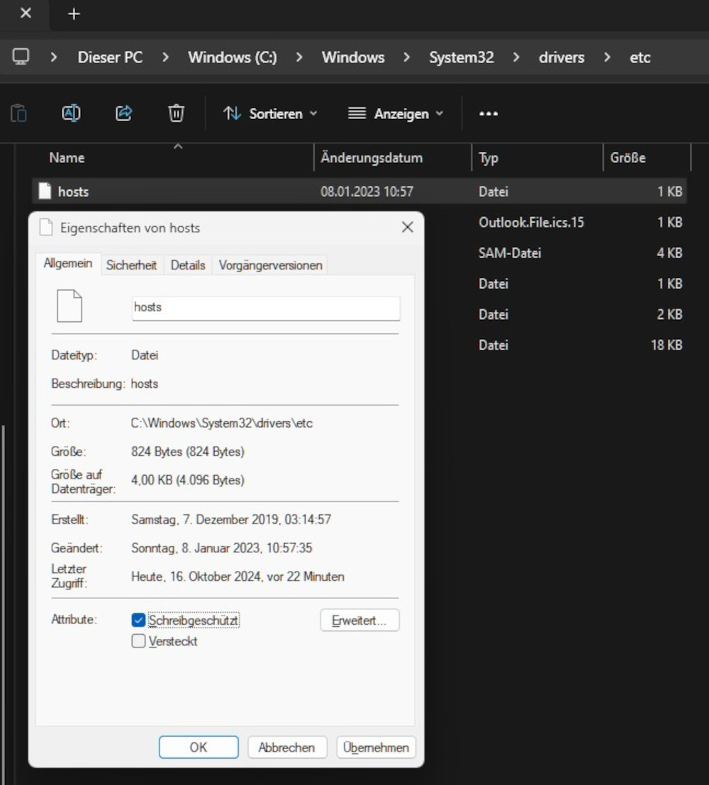Click the Erweitert... button
The image size is (709, 785).
[359, 620]
